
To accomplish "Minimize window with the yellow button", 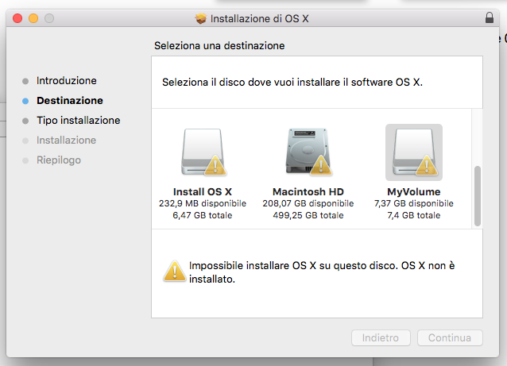I will pos(33,18).
